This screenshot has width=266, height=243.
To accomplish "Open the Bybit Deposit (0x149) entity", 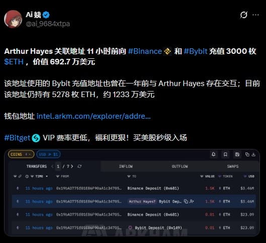I will (x=158, y=228).
